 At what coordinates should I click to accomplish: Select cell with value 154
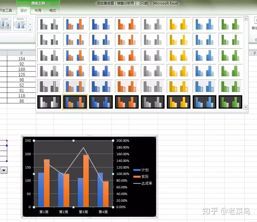point(21,58)
